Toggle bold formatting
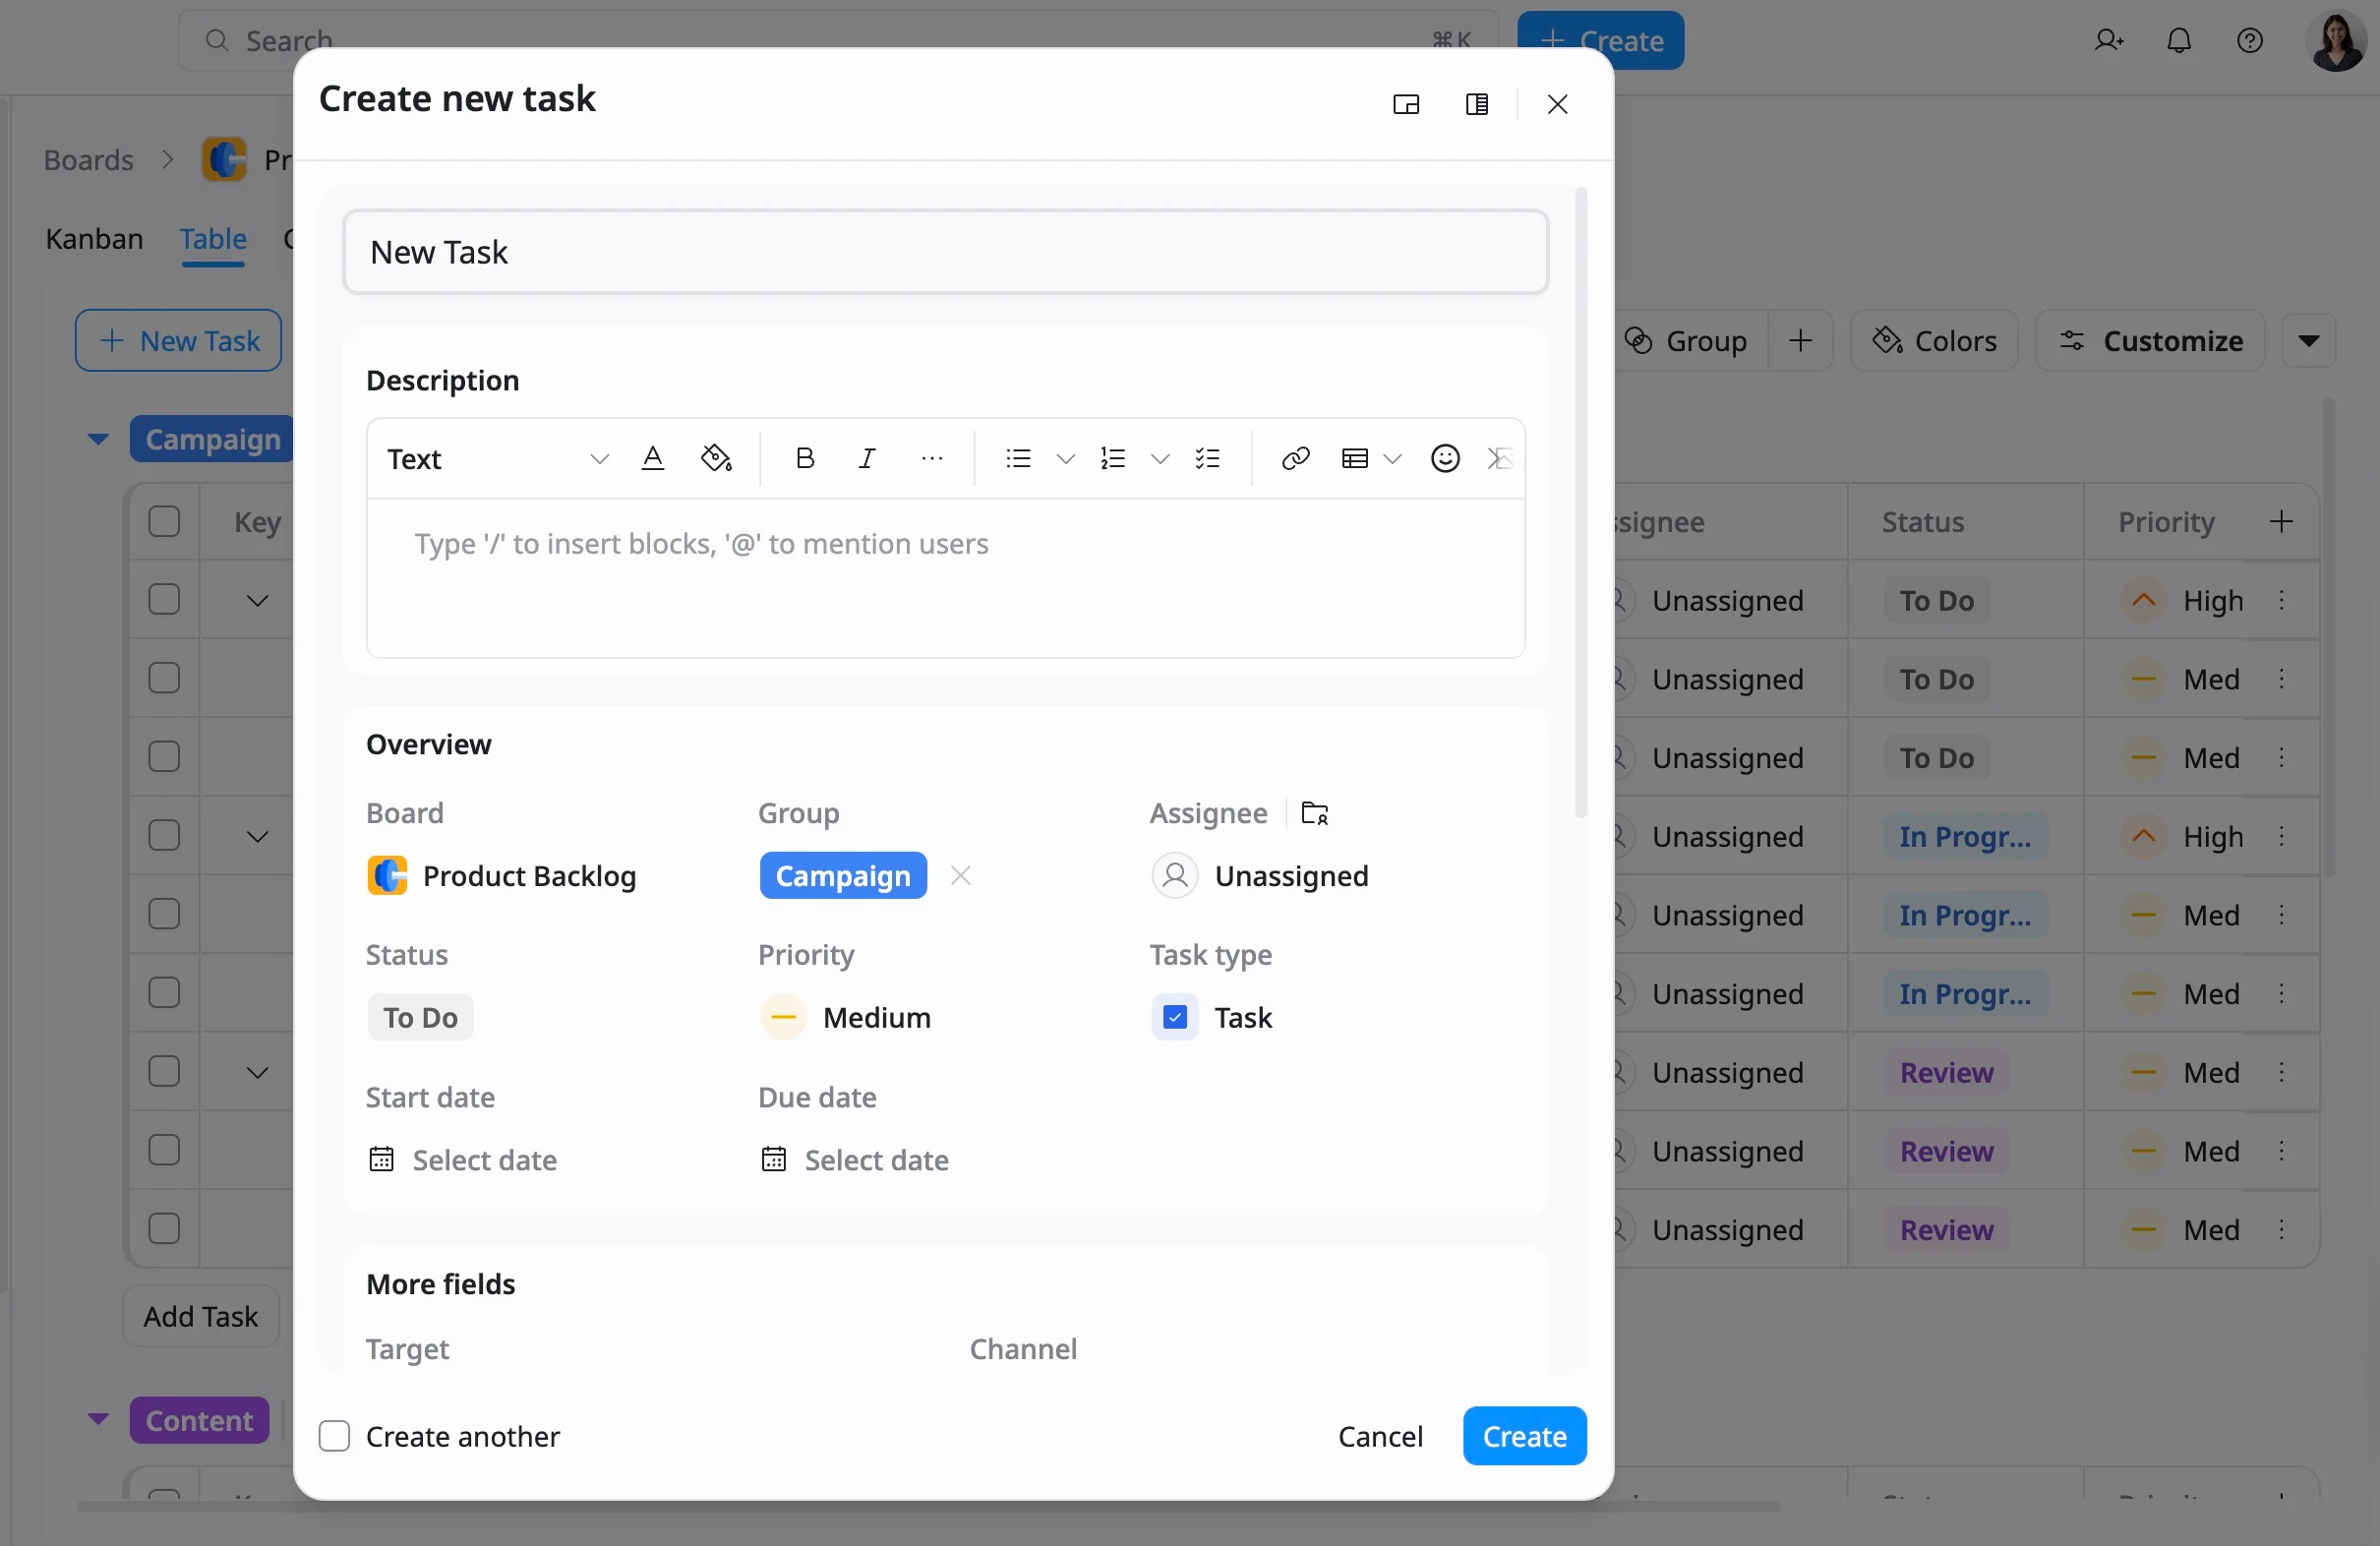Viewport: 2380px width, 1546px height. click(804, 458)
